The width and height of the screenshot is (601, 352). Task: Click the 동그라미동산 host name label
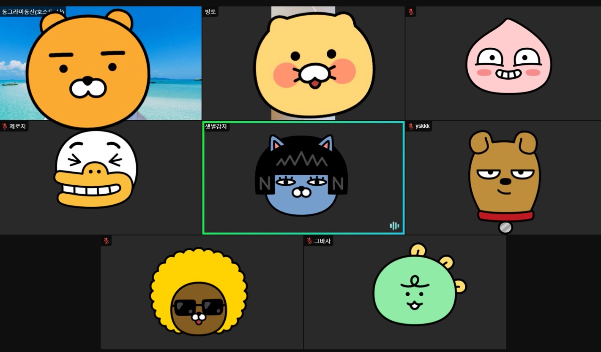click(x=33, y=11)
